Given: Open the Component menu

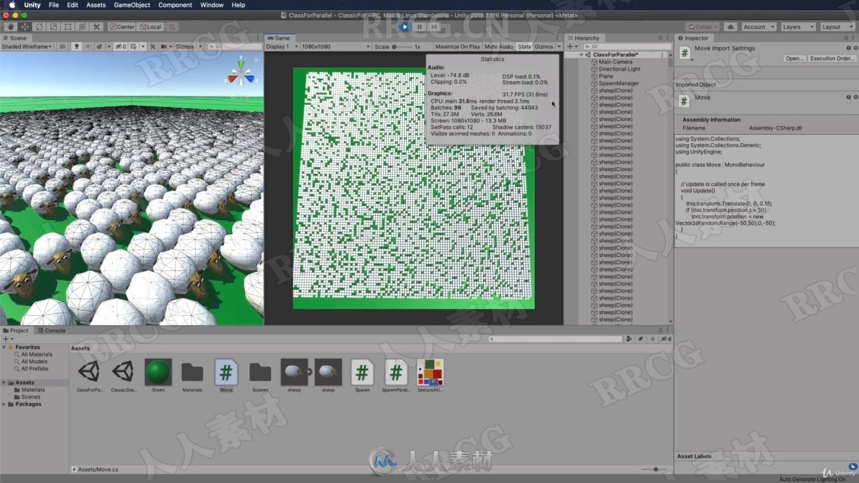Looking at the screenshot, I should 175,5.
